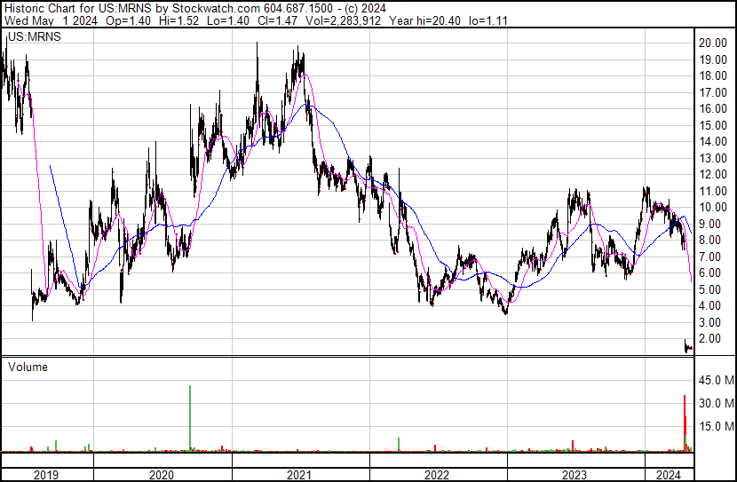Click 'Stockwatch.com' in the chart title
Screen dimensions: 737x482
click(216, 9)
